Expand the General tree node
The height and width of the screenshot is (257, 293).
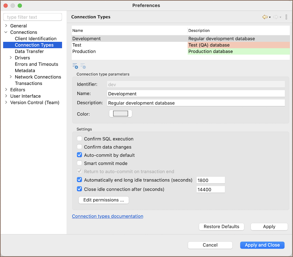click(6, 26)
